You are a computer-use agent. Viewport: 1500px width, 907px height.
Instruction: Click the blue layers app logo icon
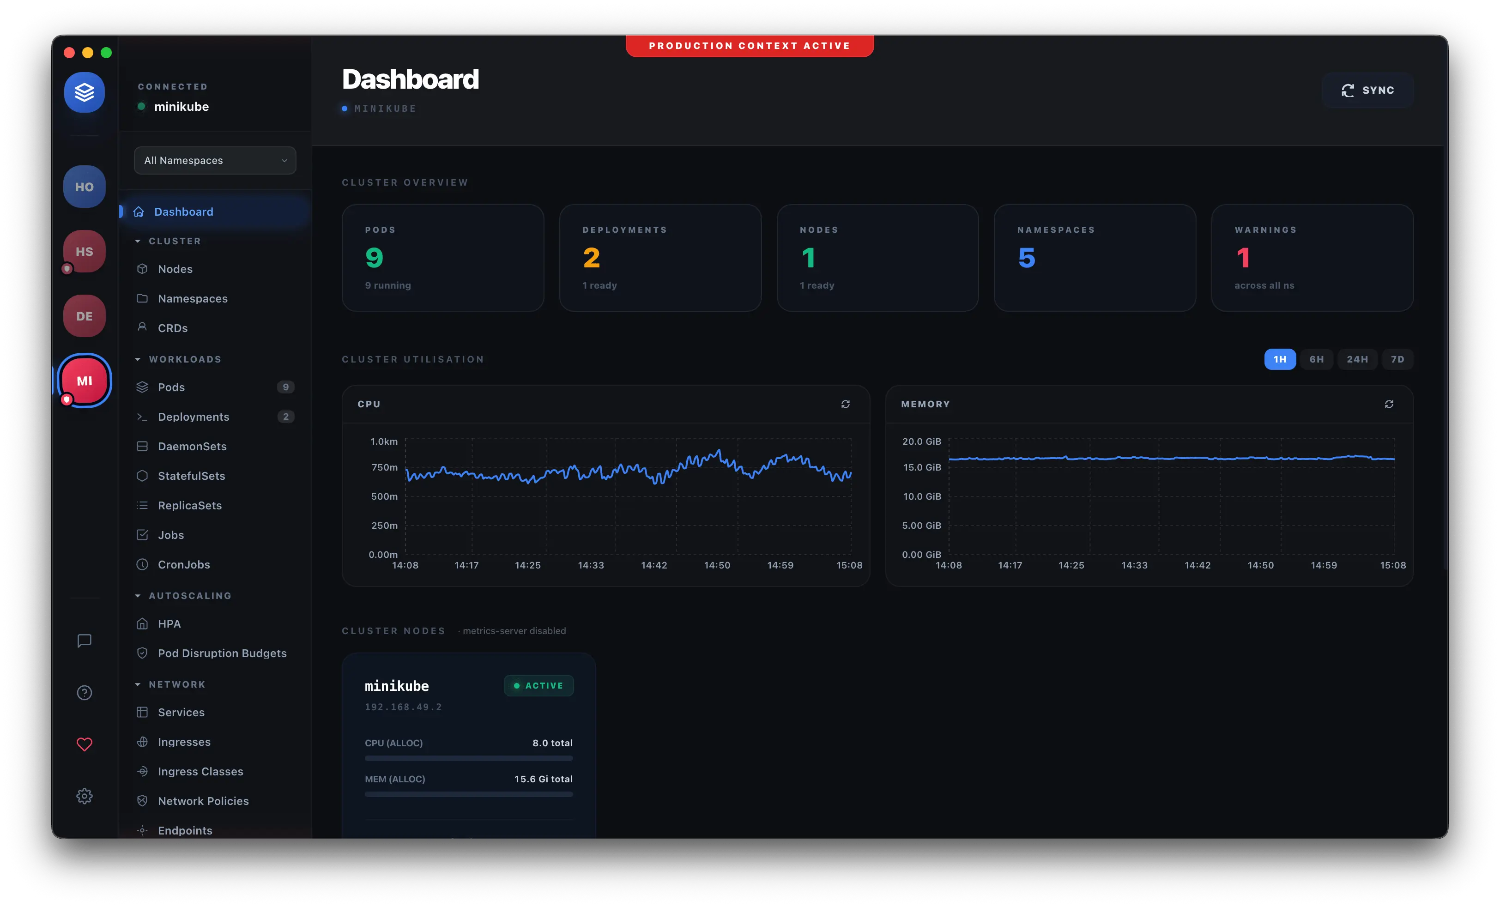click(84, 92)
